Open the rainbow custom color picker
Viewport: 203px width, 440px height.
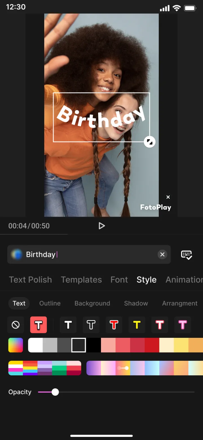[x=16, y=345]
